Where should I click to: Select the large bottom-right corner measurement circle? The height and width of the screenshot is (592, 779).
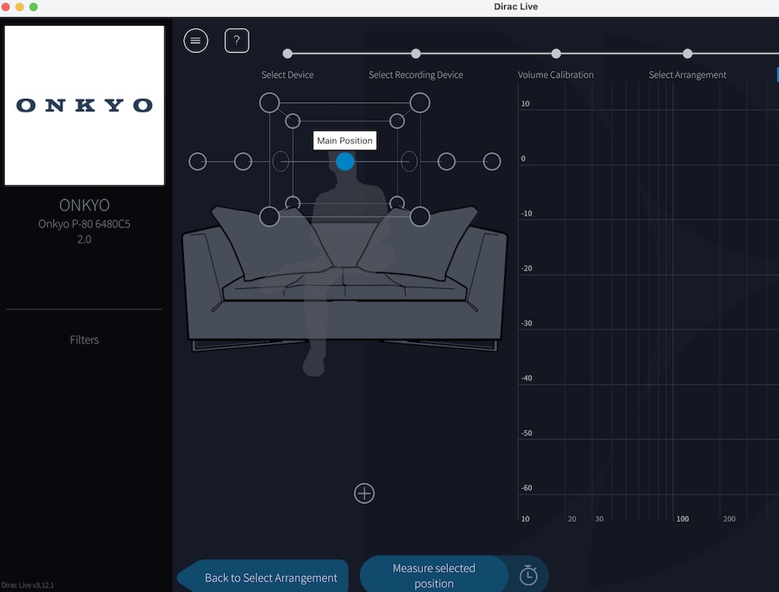click(x=420, y=217)
